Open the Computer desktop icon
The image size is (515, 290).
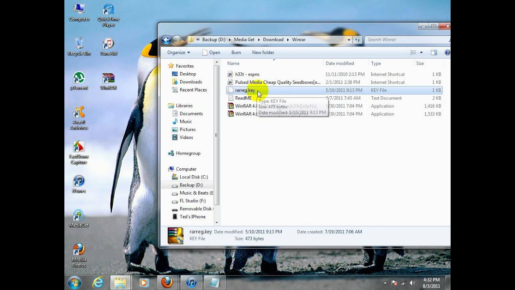click(79, 13)
